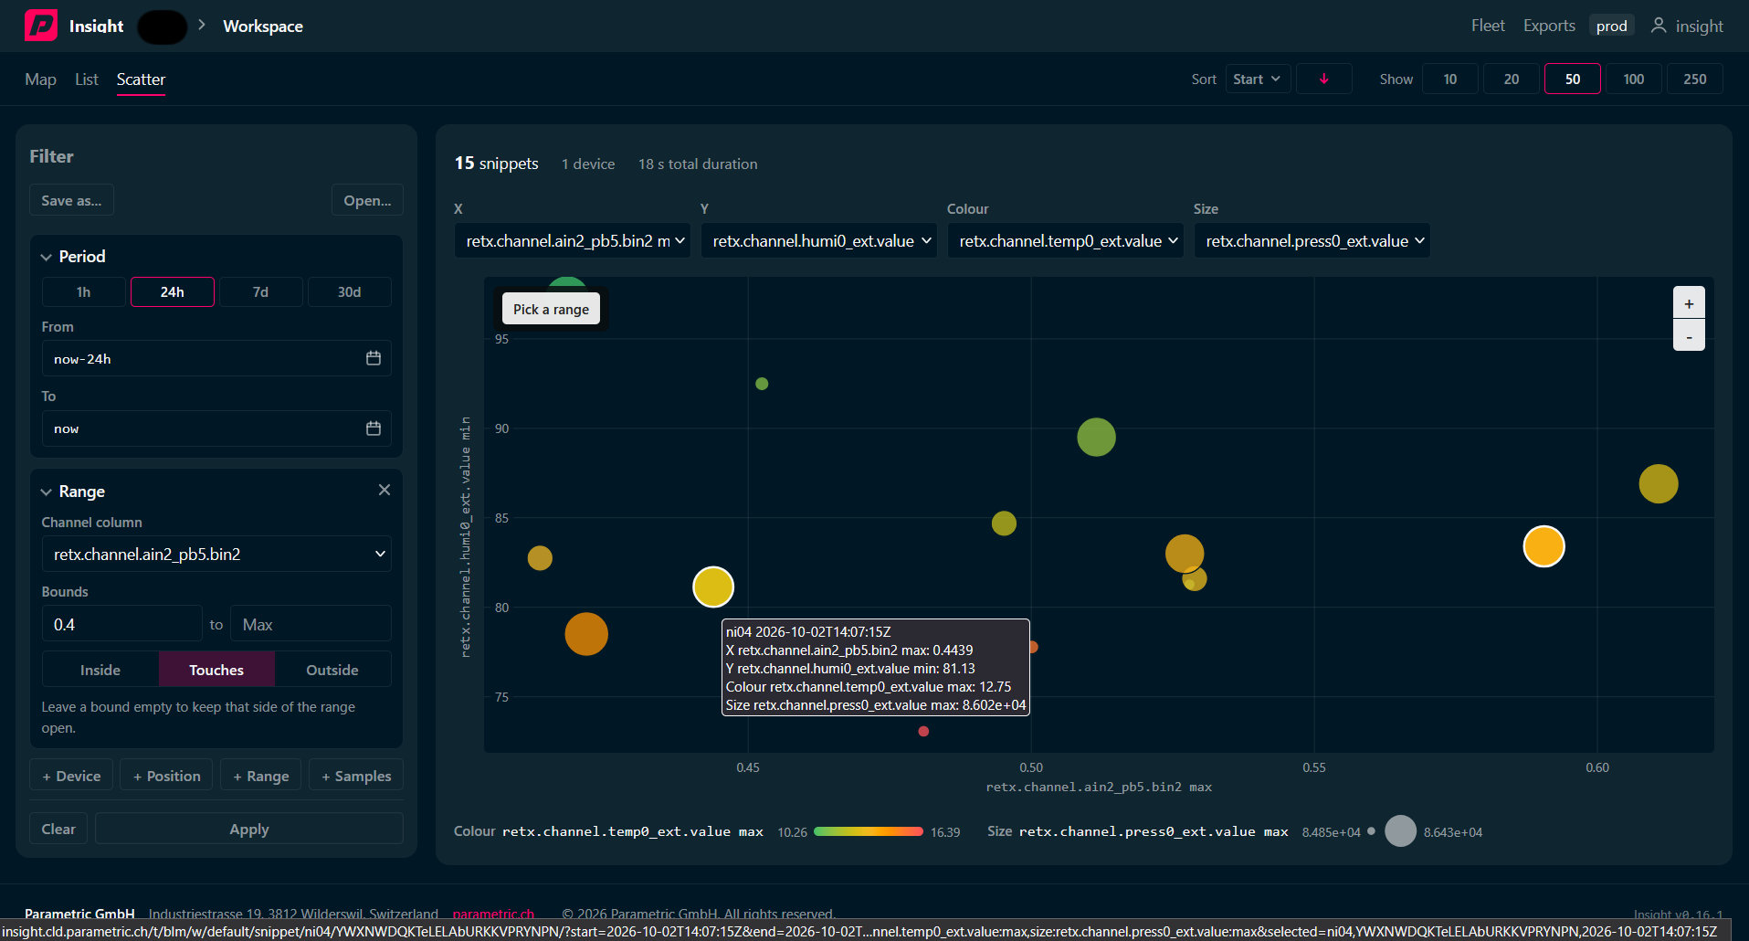
Task: Click the highlighted yellow ni04 data point
Action: tap(713, 587)
